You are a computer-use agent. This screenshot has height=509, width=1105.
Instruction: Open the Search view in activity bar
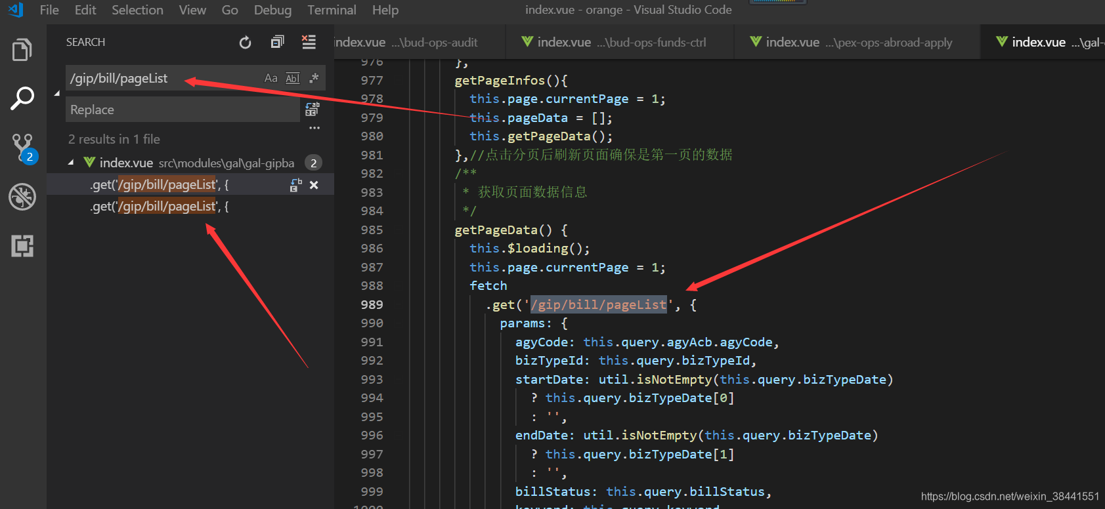[x=22, y=98]
